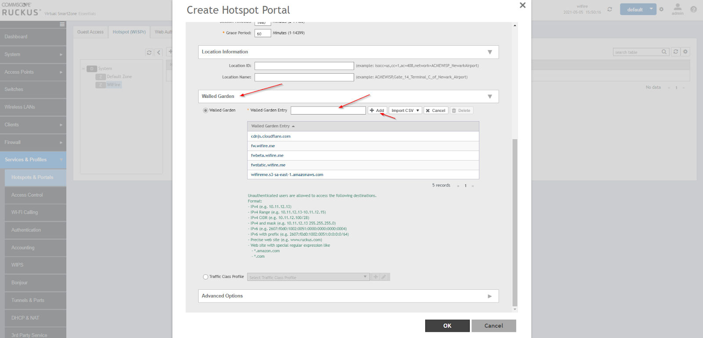Switch to the Guest Access tab
Viewport: 703px width, 338px height.
click(x=91, y=32)
